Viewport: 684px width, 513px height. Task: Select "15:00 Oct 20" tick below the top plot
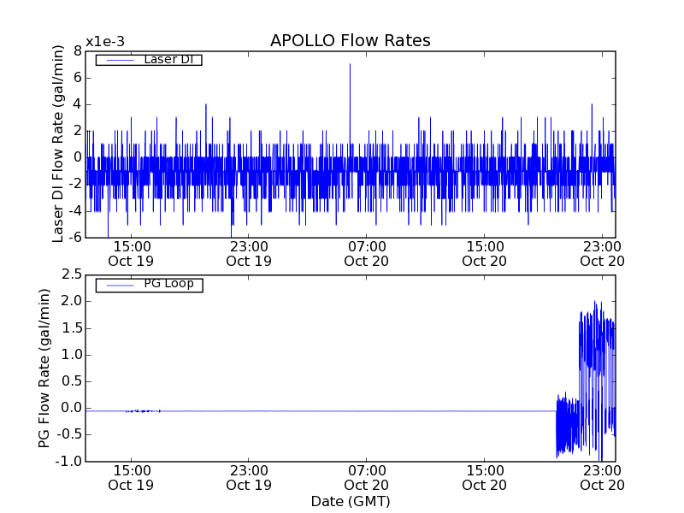485,254
